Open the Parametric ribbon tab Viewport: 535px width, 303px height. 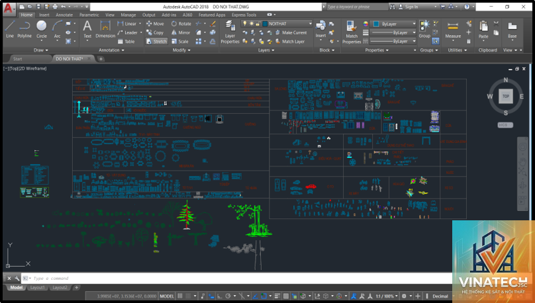pyautogui.click(x=89, y=15)
